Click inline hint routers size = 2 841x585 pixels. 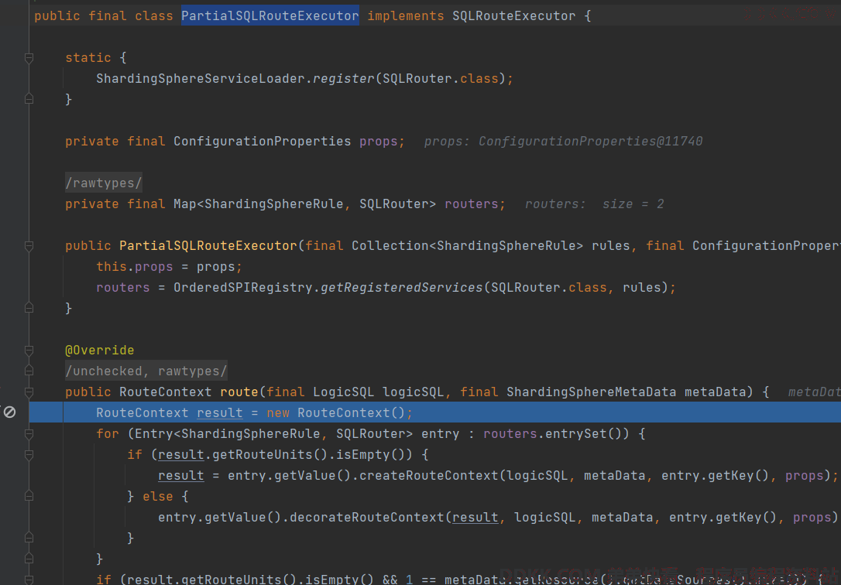[x=594, y=204]
